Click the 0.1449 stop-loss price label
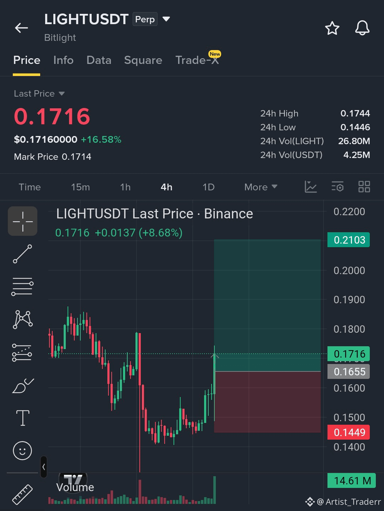The image size is (384, 511). [349, 433]
